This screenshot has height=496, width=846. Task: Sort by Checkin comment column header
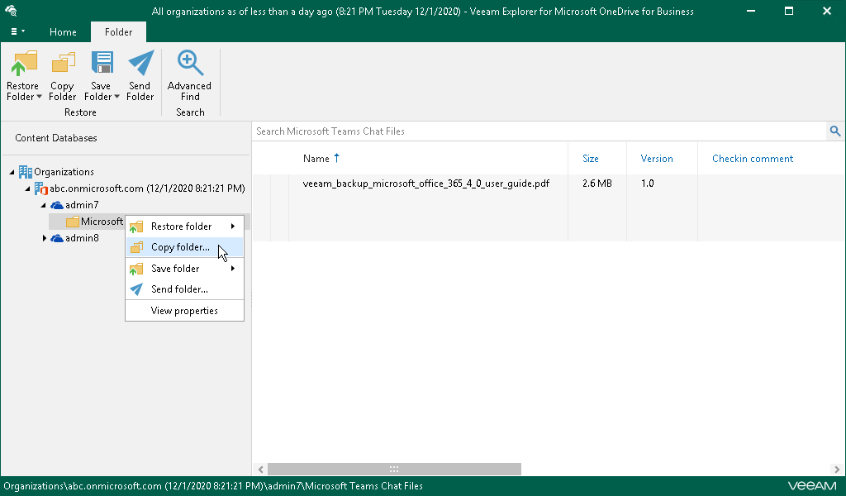[x=753, y=158]
